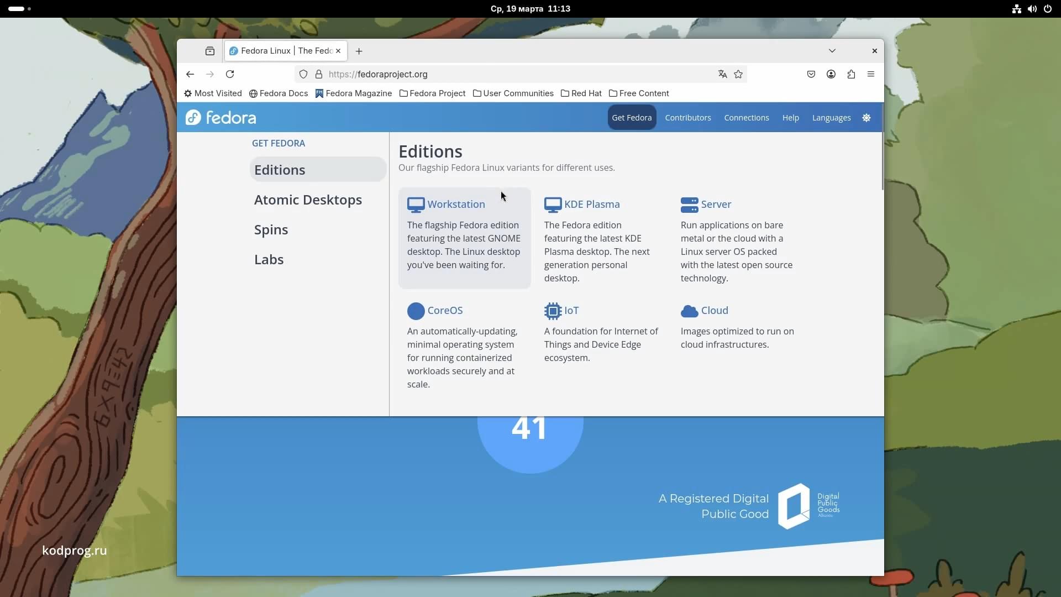The image size is (1061, 597).
Task: Click the CoreOS circle icon
Action: pos(416,311)
